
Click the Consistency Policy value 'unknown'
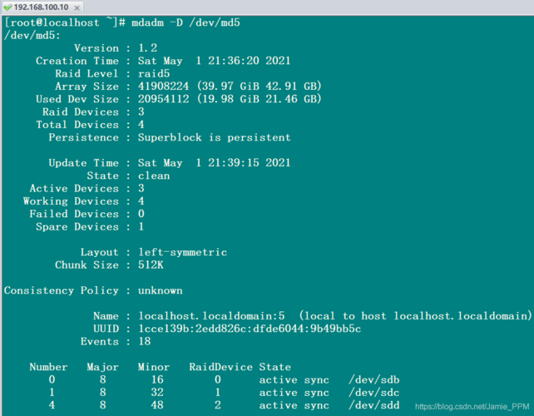(x=160, y=290)
